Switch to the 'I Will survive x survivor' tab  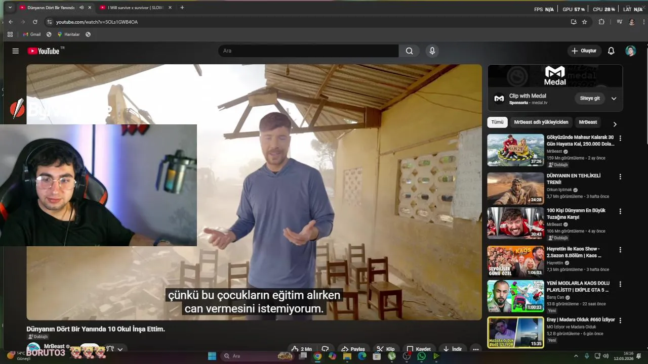132,8
